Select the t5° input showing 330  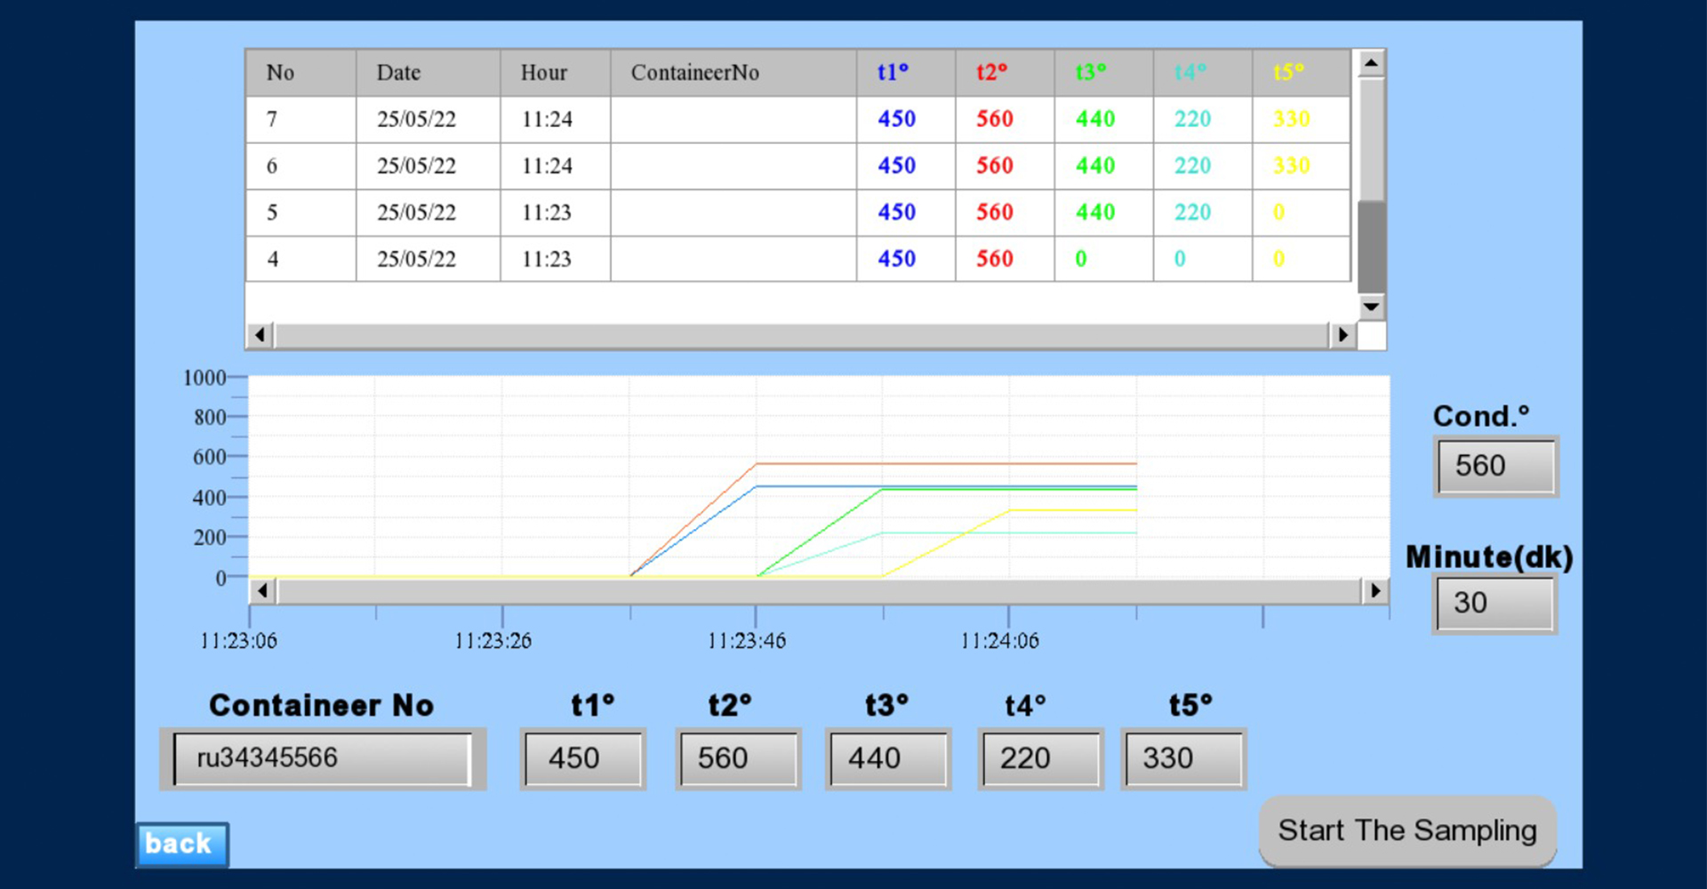1183,758
